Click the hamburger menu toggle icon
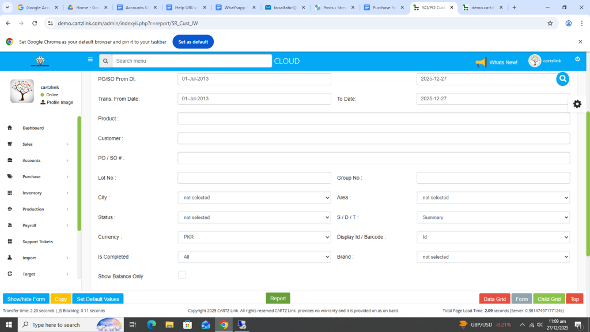This screenshot has height=332, width=590. (x=90, y=59)
